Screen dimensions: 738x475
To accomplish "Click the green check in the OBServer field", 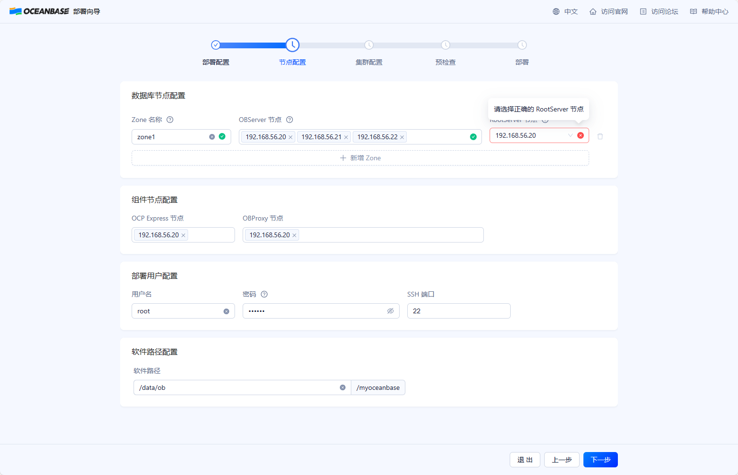I will pyautogui.click(x=473, y=137).
